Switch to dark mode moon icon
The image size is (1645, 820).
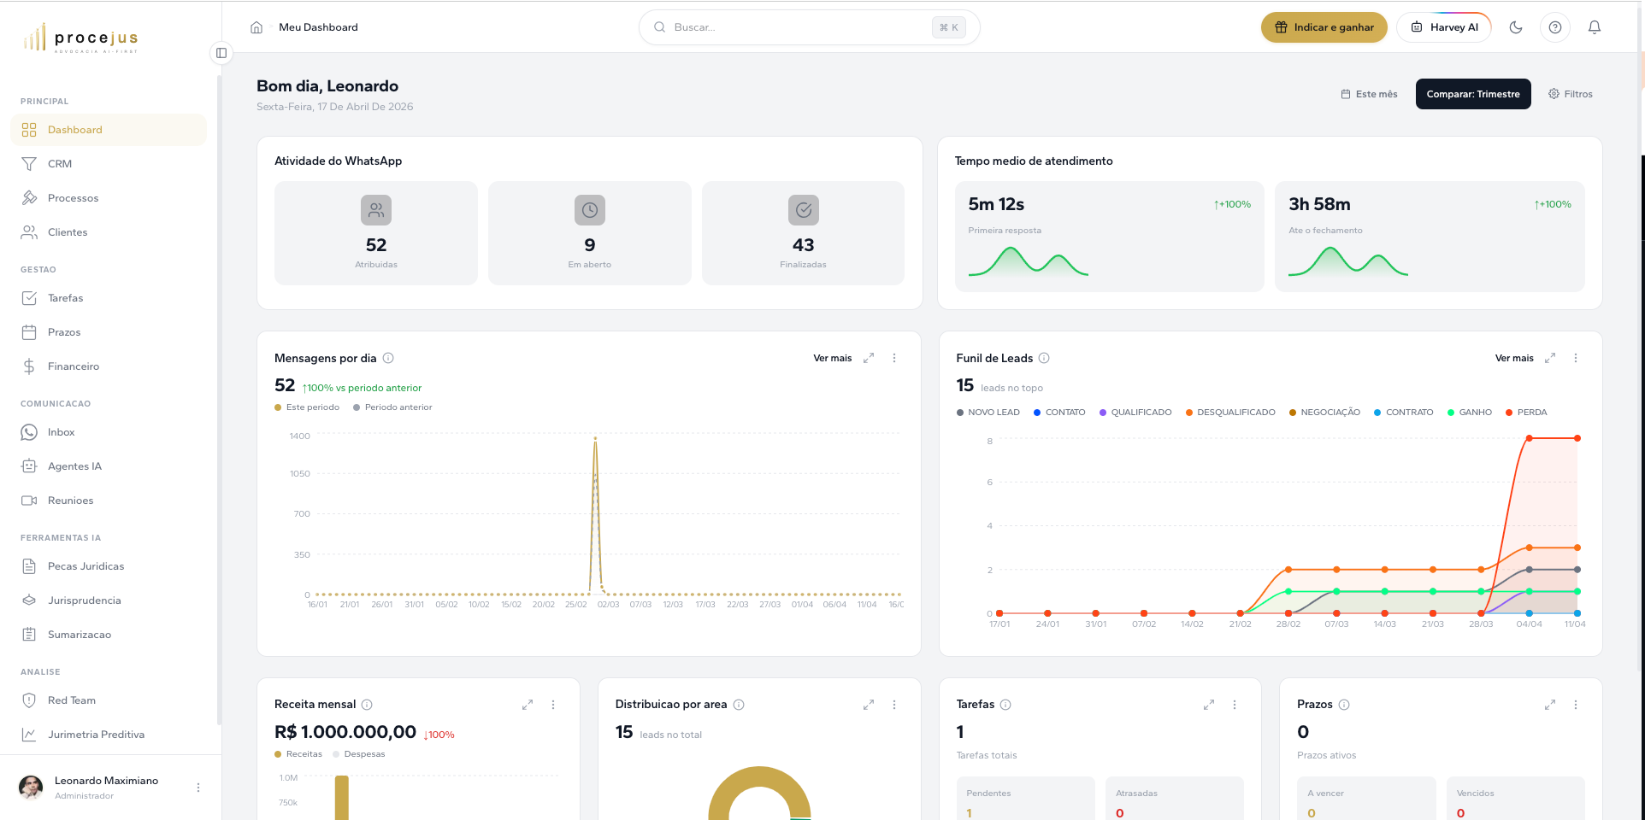pos(1516,27)
